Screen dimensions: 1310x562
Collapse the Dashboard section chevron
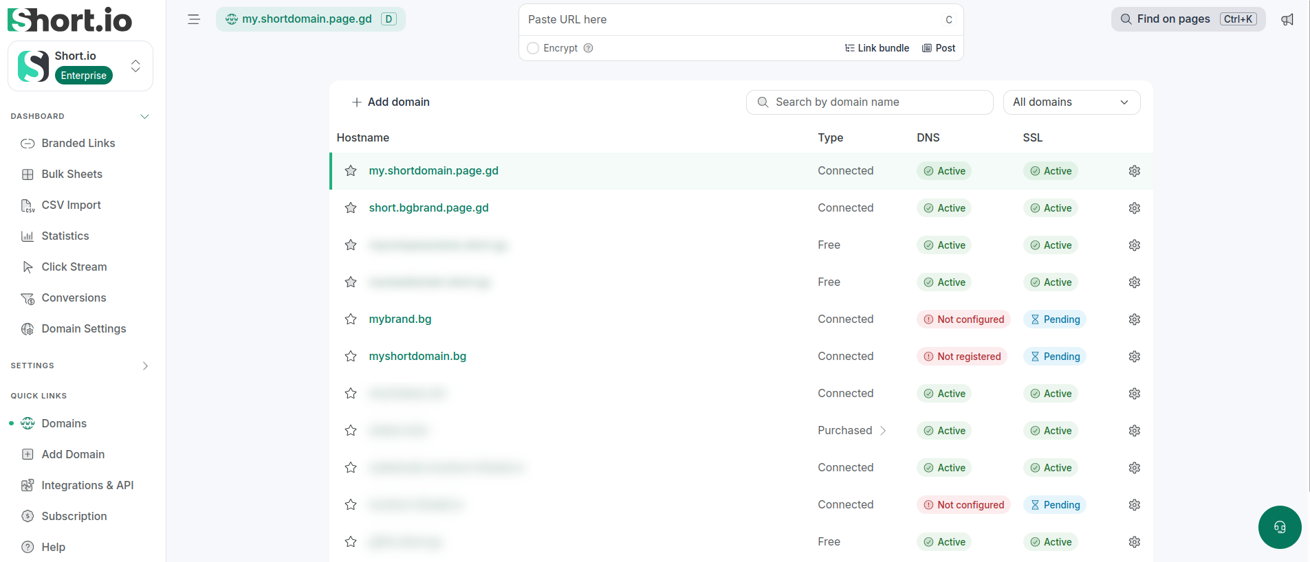click(x=144, y=117)
